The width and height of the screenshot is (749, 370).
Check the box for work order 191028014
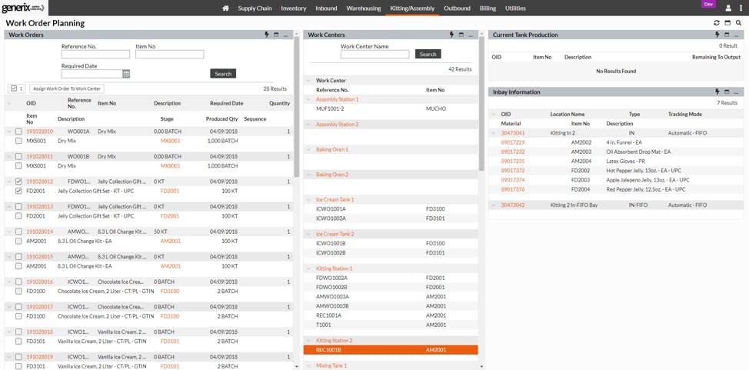[x=18, y=232]
